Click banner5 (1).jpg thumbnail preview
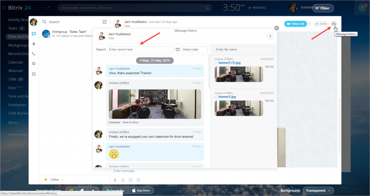The image size is (370, 196). (239, 74)
